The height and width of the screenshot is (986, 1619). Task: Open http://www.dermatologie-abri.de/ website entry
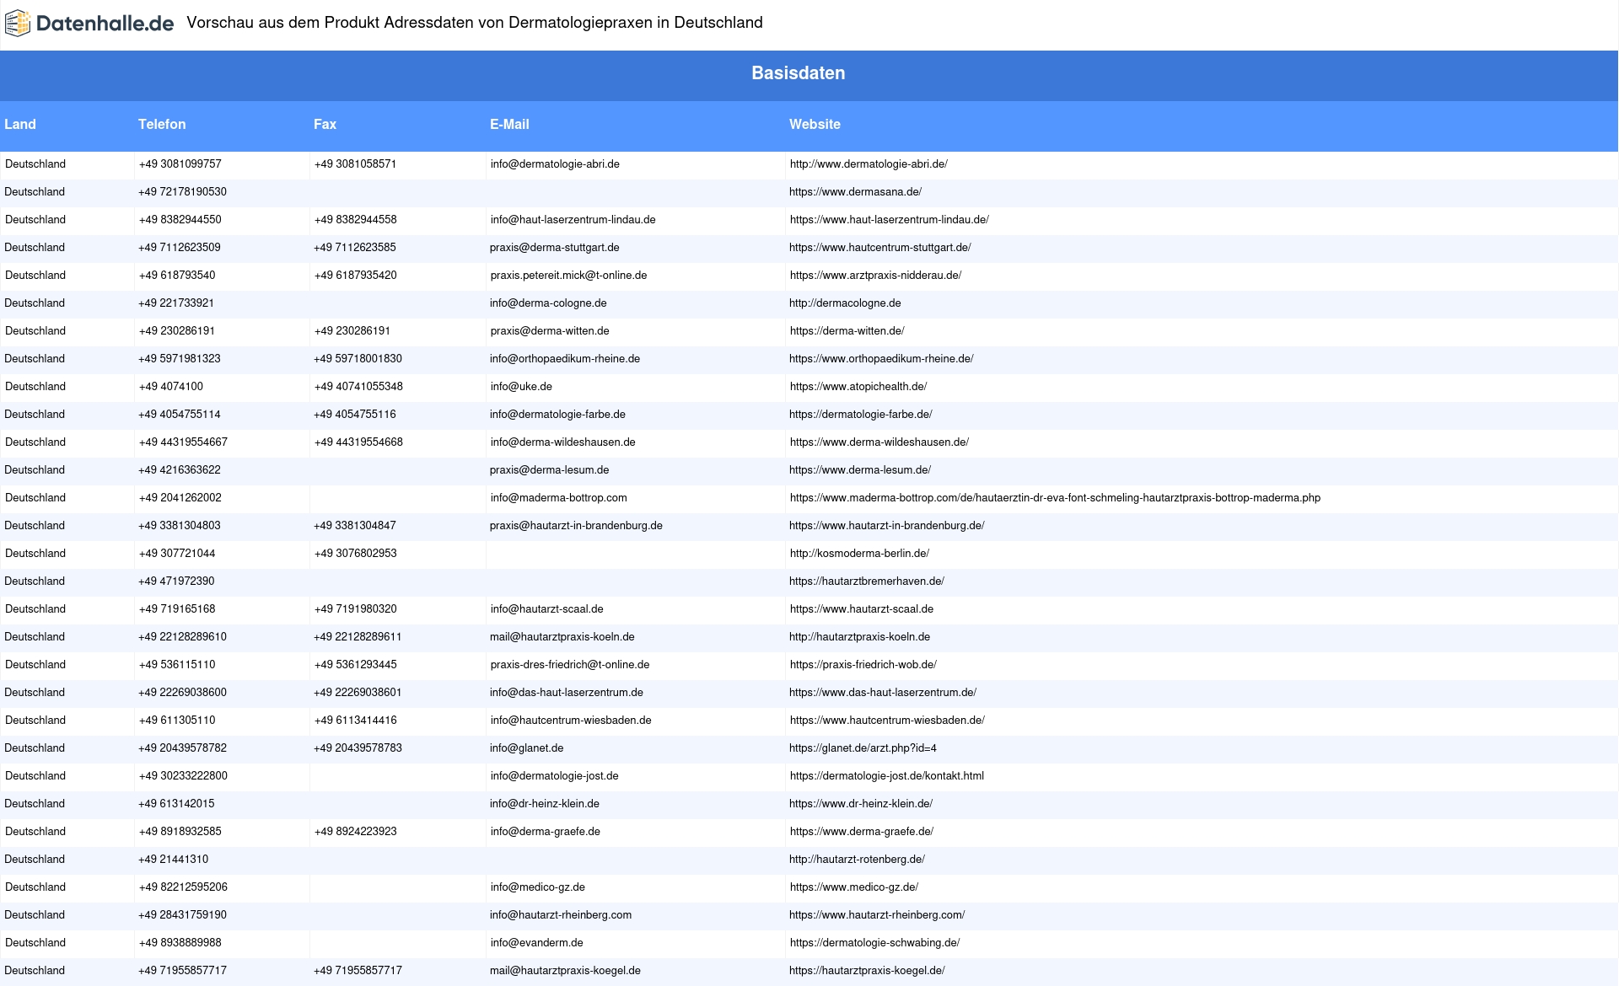coord(869,164)
